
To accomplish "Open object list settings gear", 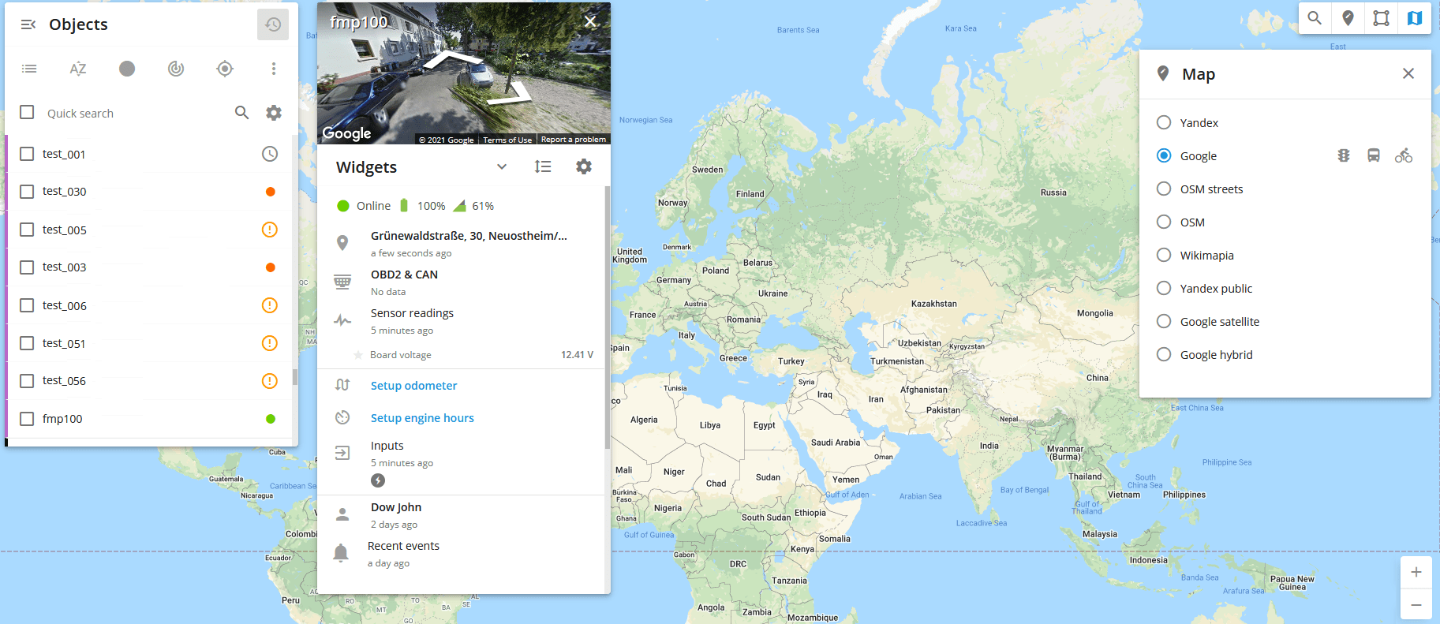I will 274,113.
